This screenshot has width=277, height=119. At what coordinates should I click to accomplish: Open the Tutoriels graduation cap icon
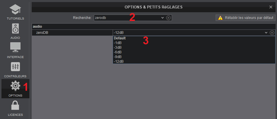click(x=15, y=10)
